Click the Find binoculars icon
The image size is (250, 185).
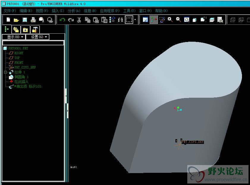[121, 20]
